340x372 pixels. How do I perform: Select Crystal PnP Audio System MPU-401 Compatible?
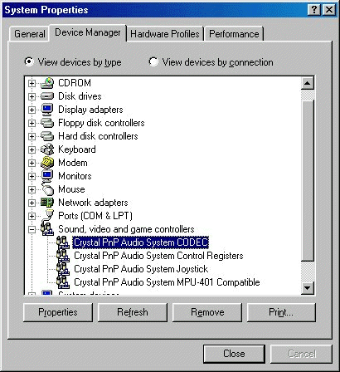click(167, 282)
